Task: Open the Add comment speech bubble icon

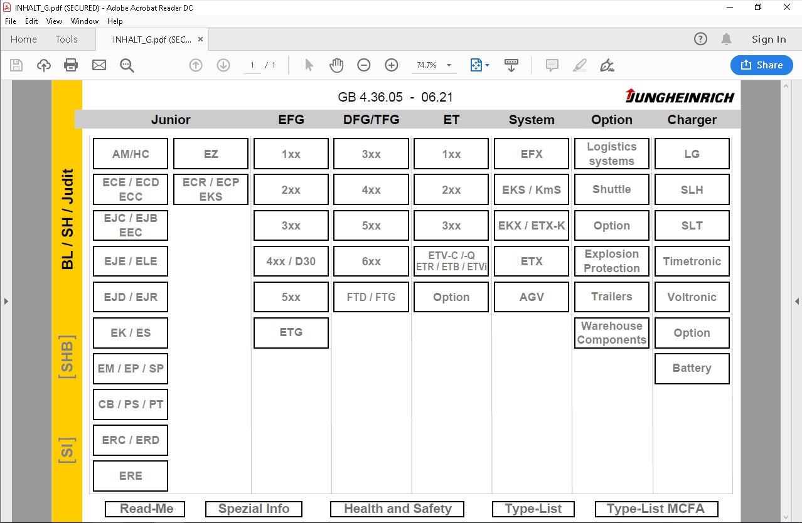Action: (552, 65)
